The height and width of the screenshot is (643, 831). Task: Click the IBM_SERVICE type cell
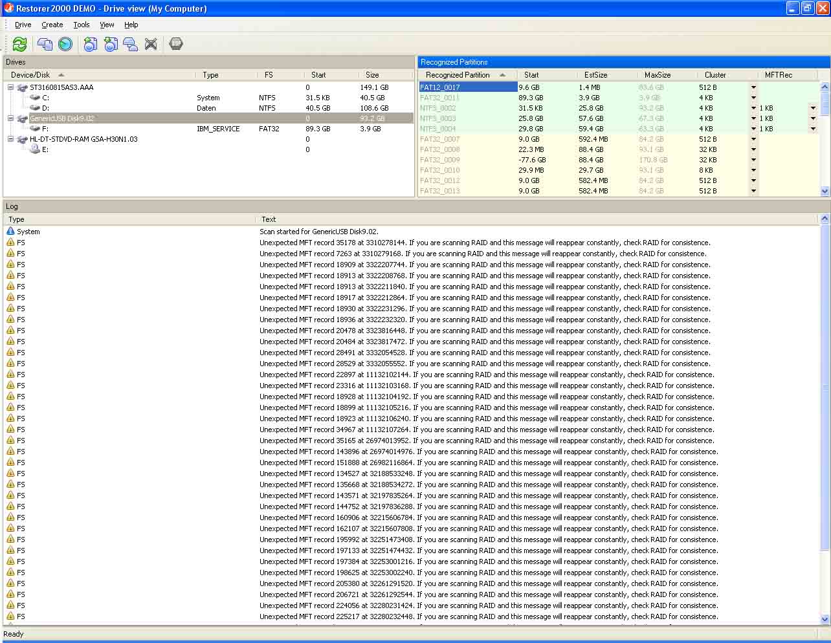point(218,129)
